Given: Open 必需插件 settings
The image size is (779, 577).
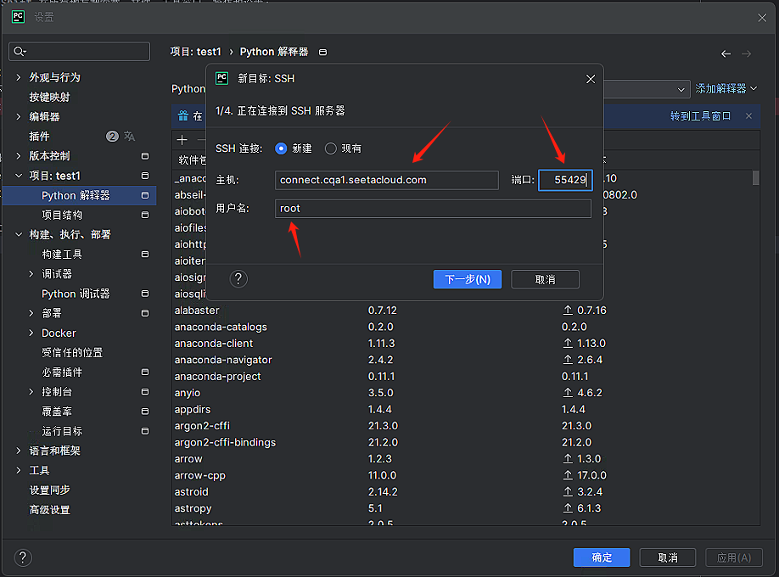Looking at the screenshot, I should pos(62,373).
